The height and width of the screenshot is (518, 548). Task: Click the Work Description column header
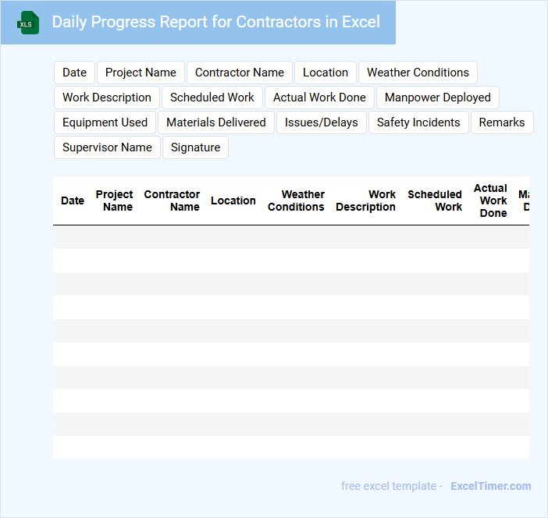365,200
